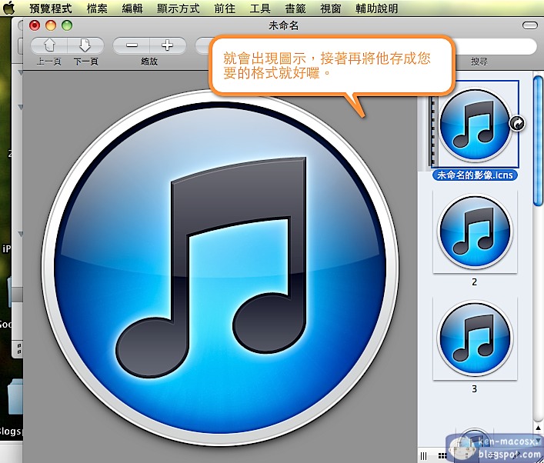Image resolution: width=544 pixels, height=463 pixels.
Task: Click the sidebar scrollbar thumb
Action: click(x=538, y=141)
